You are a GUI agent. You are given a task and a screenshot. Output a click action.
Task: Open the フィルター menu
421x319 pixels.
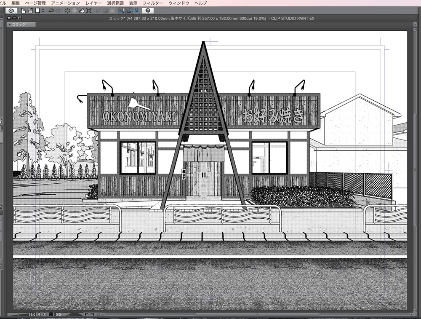coord(153,3)
